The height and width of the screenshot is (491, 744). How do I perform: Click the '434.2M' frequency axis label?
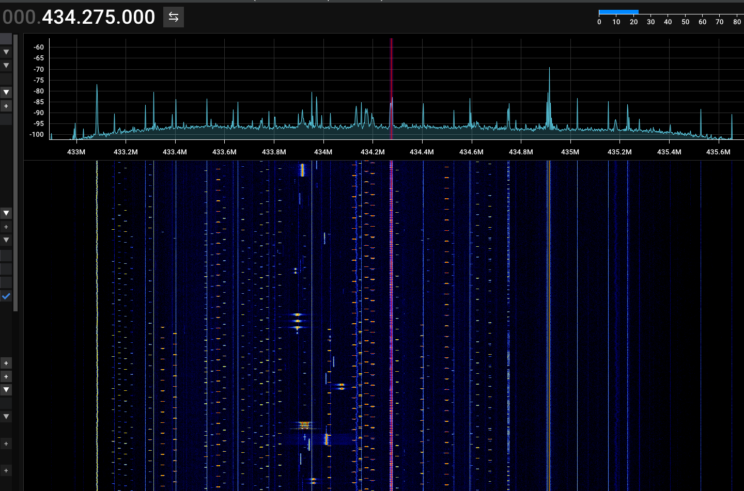tap(373, 152)
